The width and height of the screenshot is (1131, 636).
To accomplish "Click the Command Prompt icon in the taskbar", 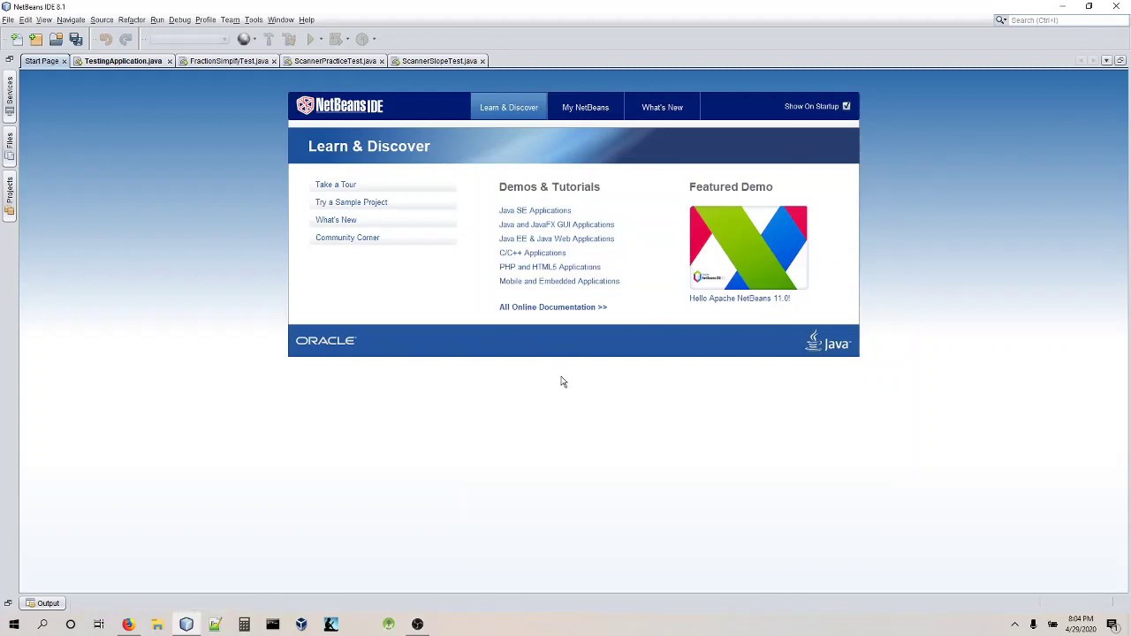I will [x=273, y=625].
